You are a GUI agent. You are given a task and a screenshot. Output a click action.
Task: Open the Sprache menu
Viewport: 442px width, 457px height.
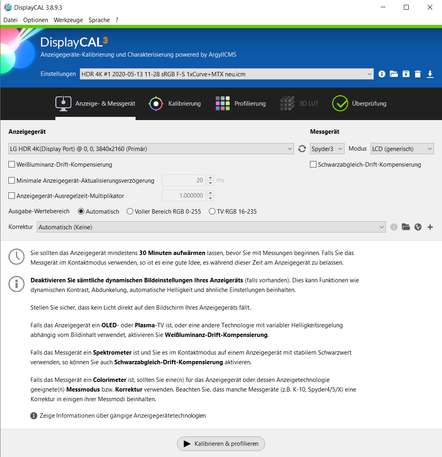(x=99, y=20)
